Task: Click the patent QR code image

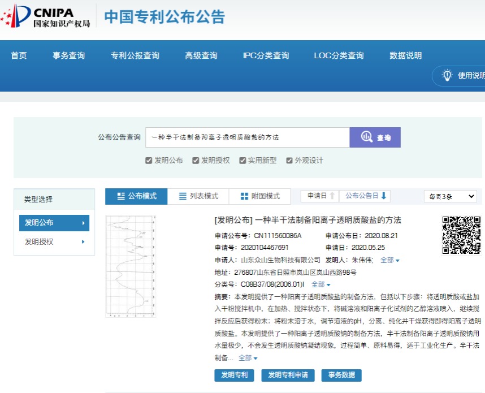Action: [x=461, y=235]
